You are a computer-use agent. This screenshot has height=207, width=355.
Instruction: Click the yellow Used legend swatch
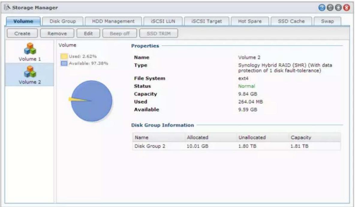point(64,56)
